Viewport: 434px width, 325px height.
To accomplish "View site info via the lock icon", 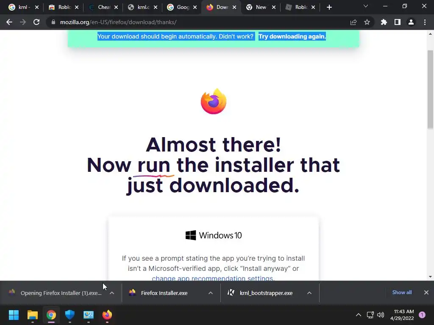I will tap(53, 22).
